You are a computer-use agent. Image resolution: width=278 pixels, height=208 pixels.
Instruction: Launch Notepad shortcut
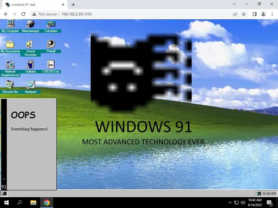coord(30,87)
